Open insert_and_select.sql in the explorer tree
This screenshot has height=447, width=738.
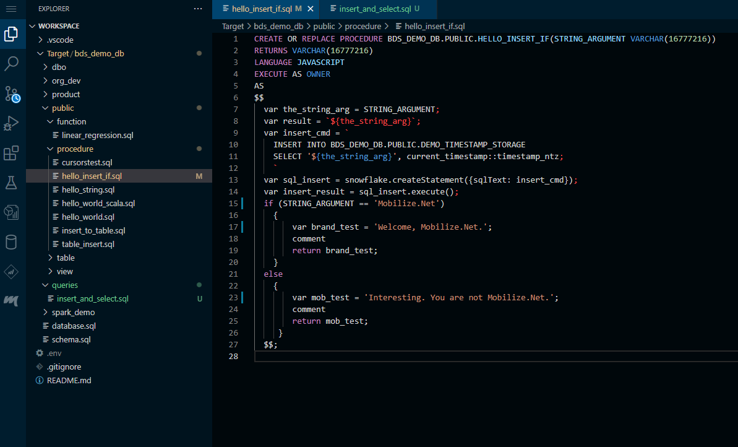tap(119, 298)
